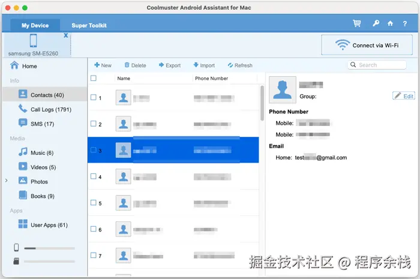The width and height of the screenshot is (420, 279).
Task: Close the samsung SM-E5260 device tab
Action: tap(65, 35)
